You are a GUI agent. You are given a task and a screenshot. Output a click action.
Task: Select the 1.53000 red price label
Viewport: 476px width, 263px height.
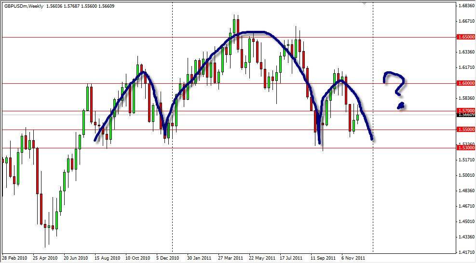coord(465,148)
